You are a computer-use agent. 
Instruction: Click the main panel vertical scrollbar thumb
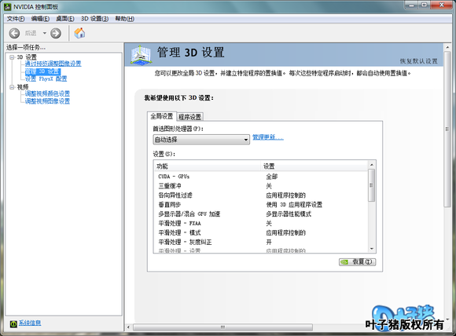pos(447,130)
